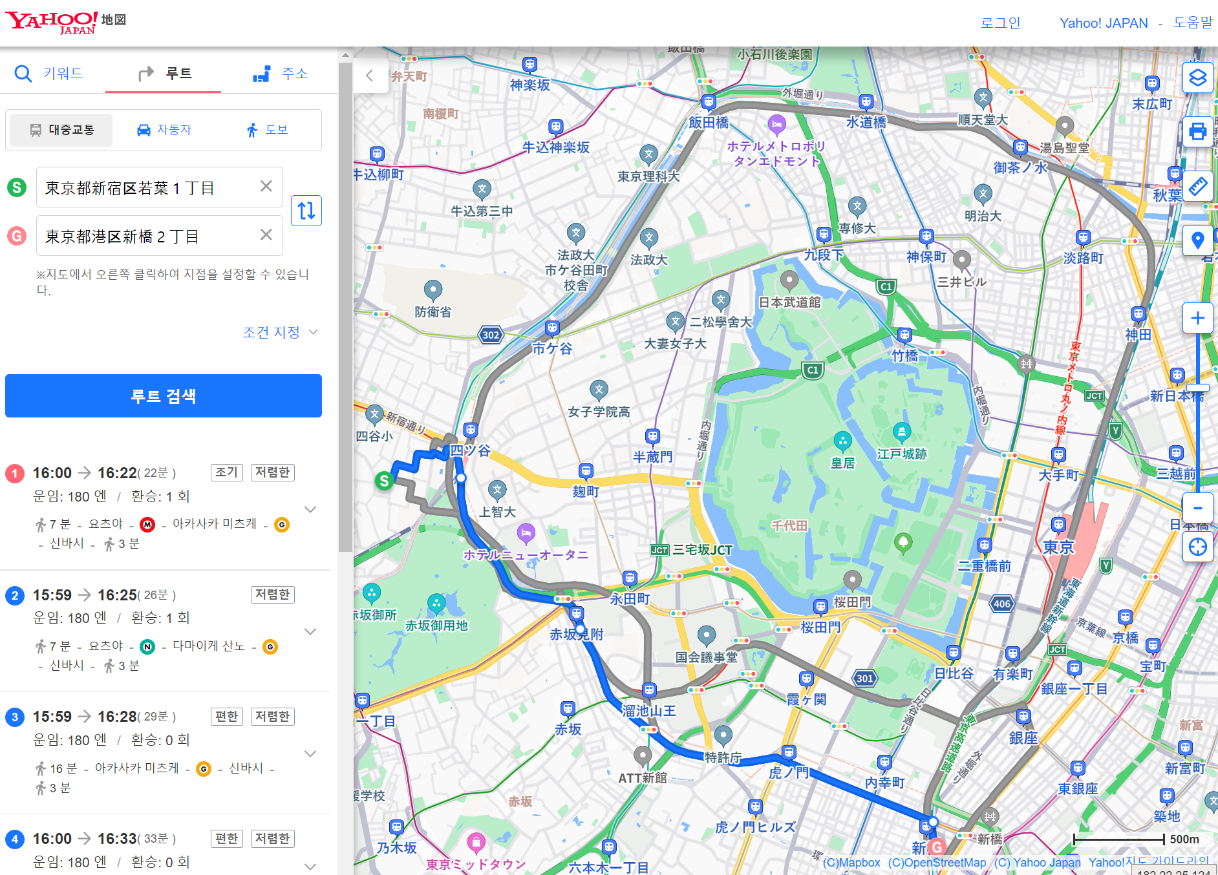Click the 日本武道館 landmark pin
Image resolution: width=1218 pixels, height=875 pixels.
[789, 281]
